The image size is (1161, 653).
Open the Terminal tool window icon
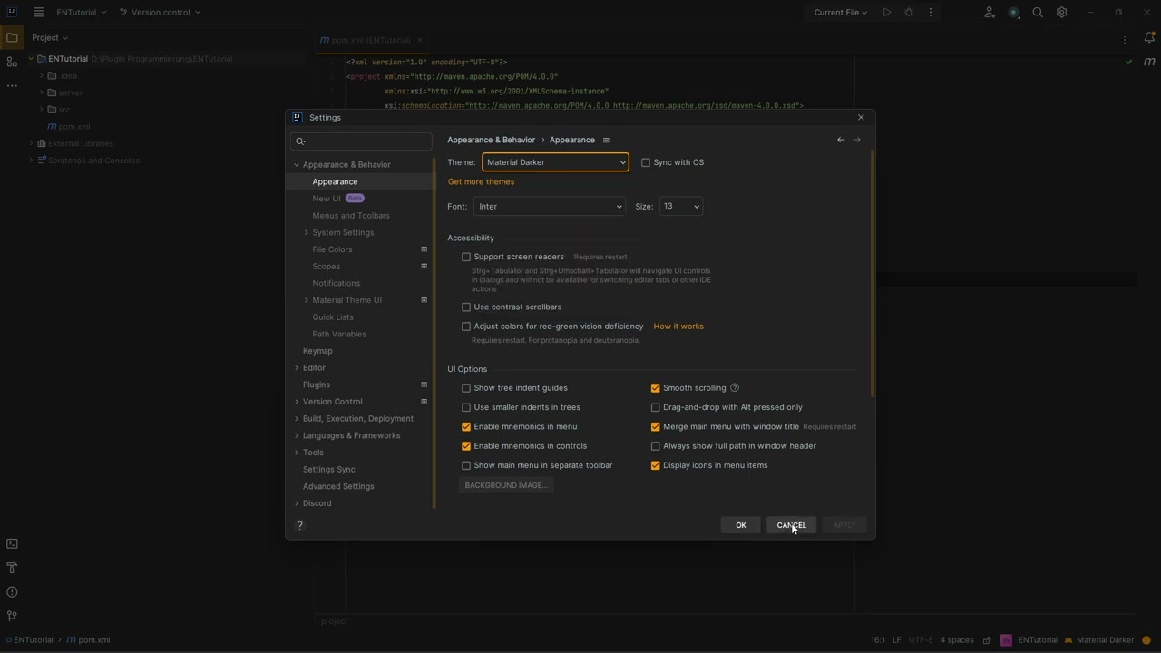click(12, 544)
